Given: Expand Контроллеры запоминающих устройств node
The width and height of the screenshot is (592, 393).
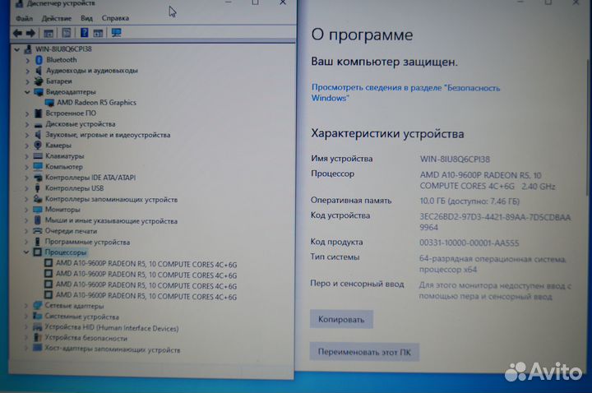Looking at the screenshot, I should tap(26, 199).
